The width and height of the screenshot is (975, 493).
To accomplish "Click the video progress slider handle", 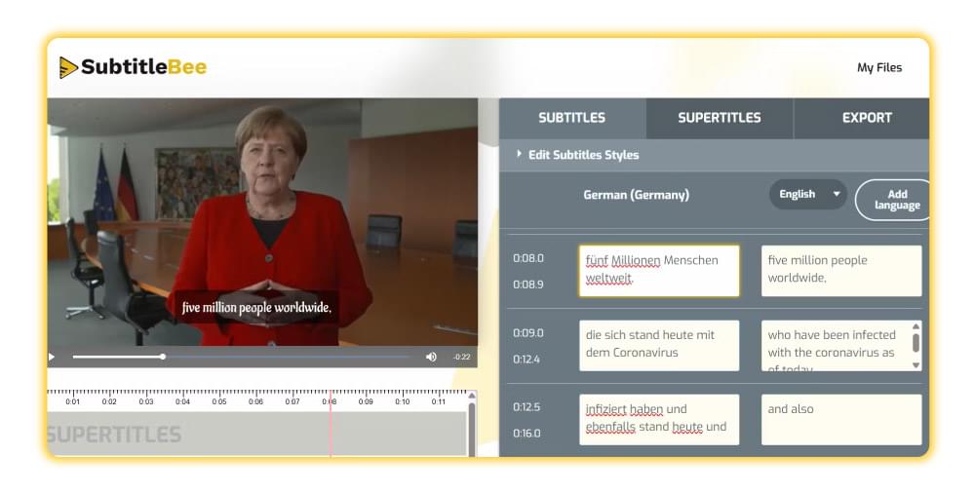I will 163,357.
